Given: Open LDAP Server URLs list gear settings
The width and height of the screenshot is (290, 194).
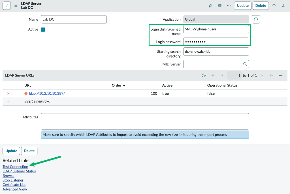Looking at the screenshot, I should pos(204,75).
